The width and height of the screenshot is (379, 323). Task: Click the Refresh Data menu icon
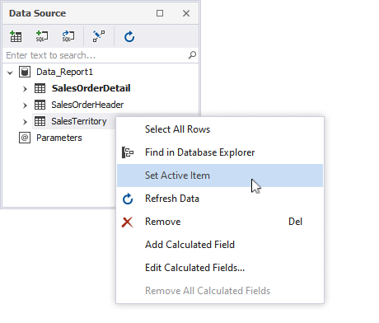pyautogui.click(x=128, y=199)
